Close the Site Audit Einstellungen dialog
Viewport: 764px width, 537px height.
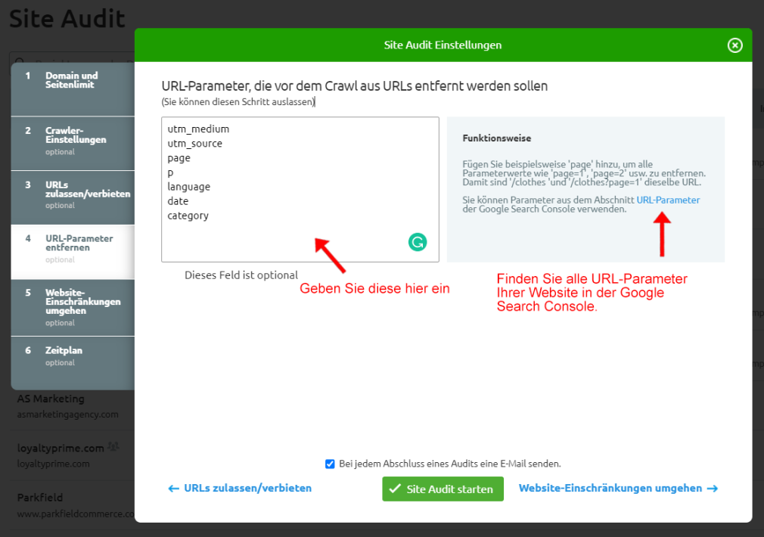click(734, 45)
